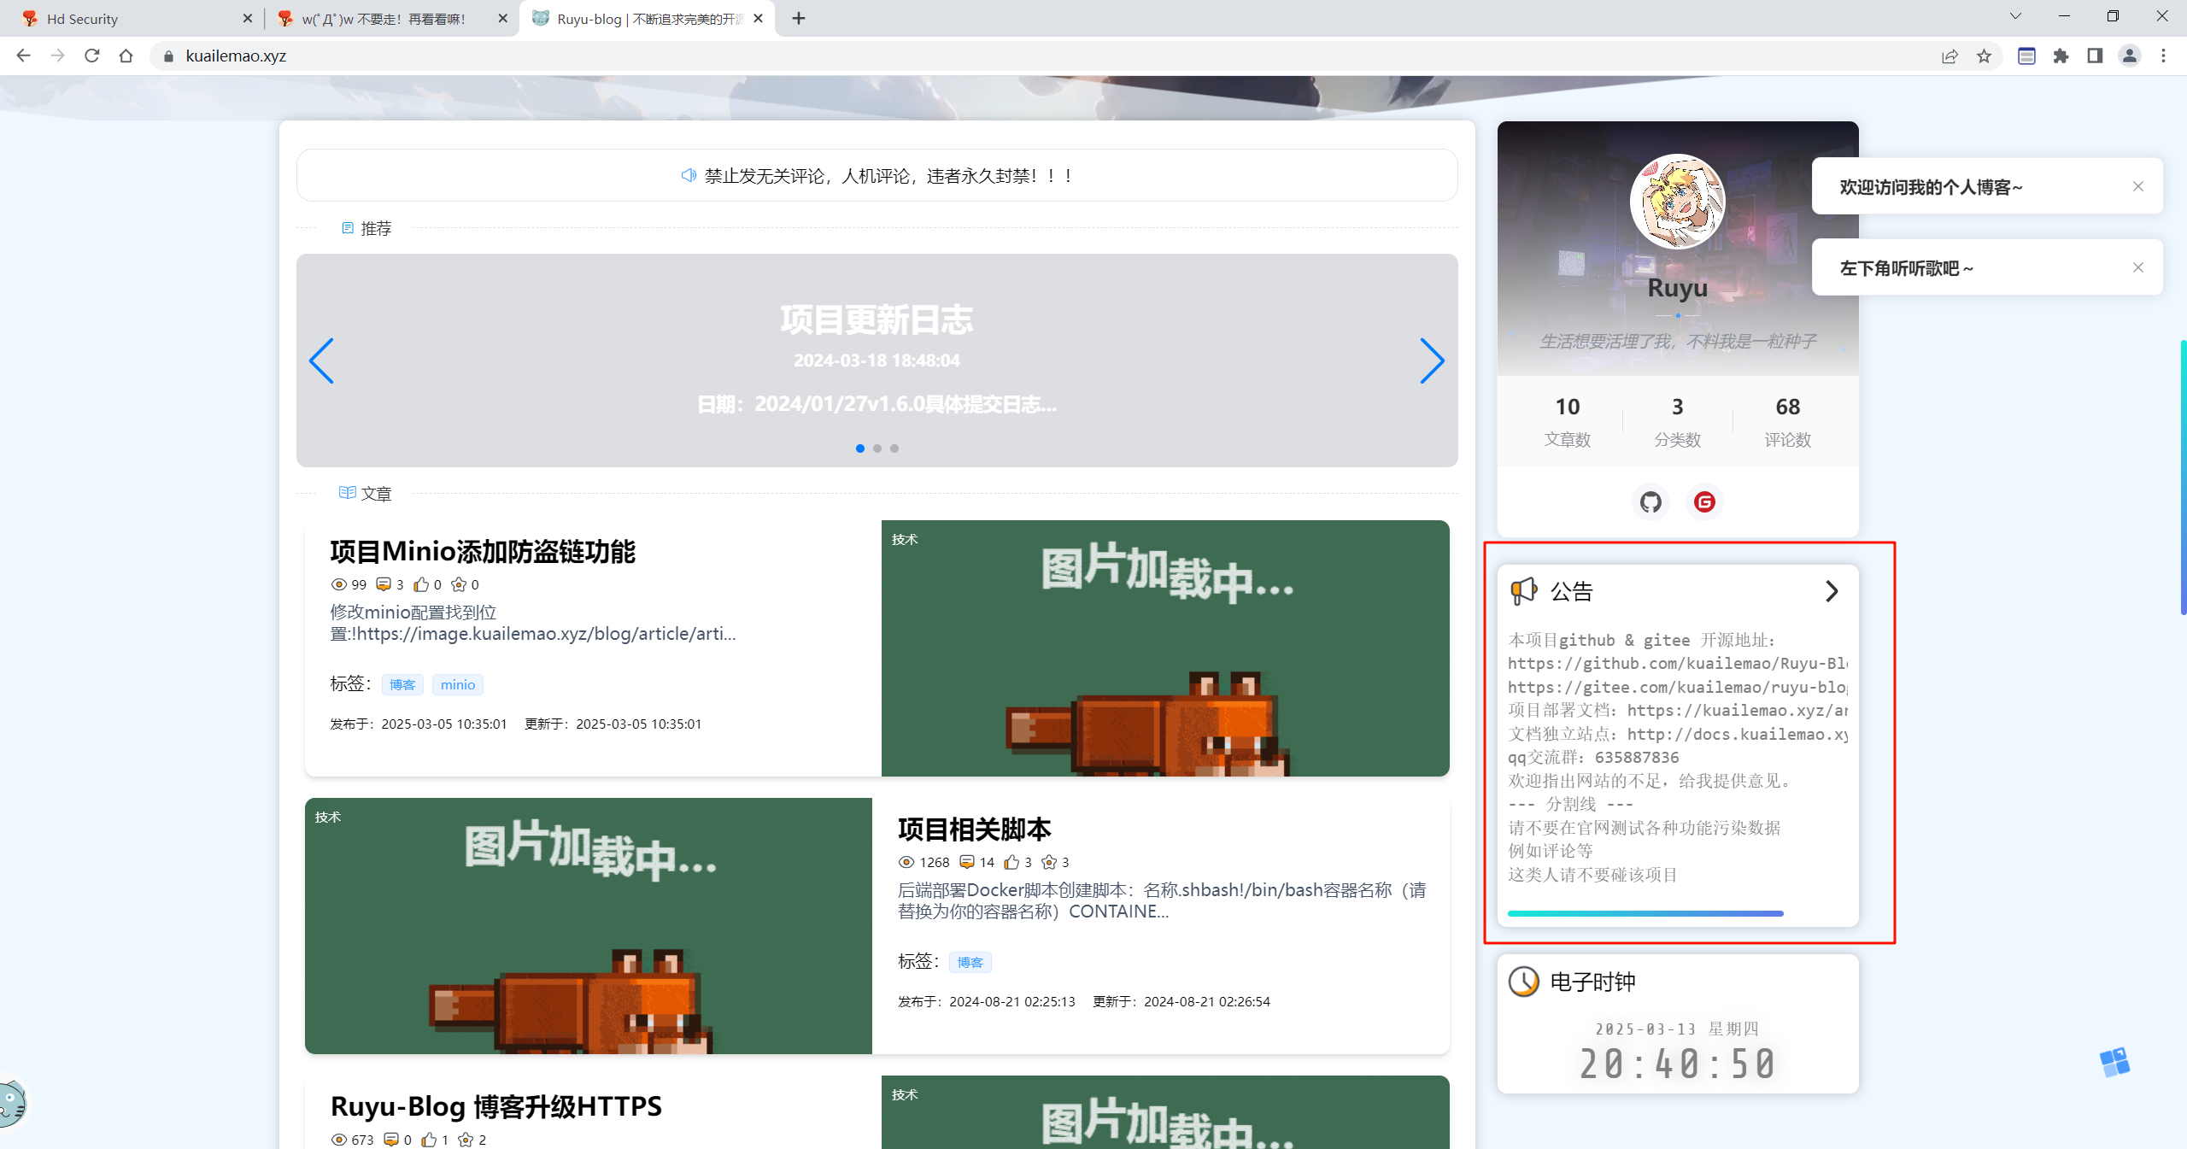Close the 不要走！再看看嘛 tab
This screenshot has width=2187, height=1149.
502,18
